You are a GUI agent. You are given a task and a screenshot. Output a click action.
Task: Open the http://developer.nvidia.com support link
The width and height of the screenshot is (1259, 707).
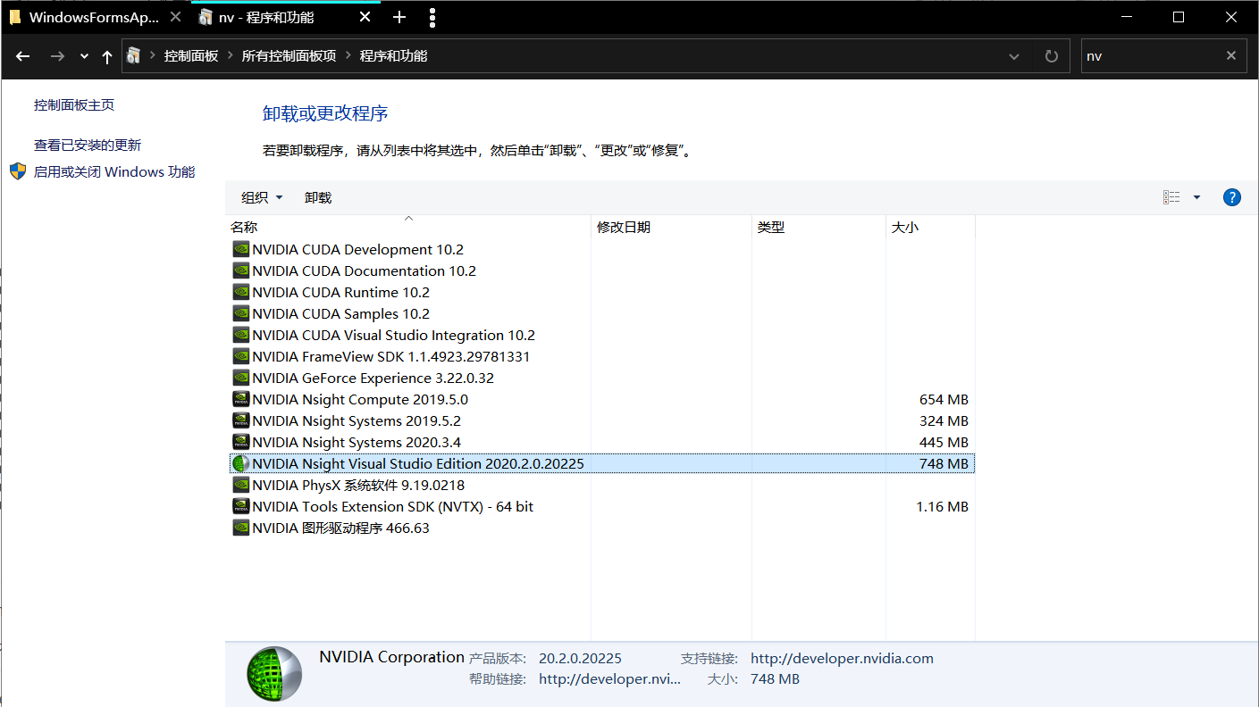pos(841,658)
